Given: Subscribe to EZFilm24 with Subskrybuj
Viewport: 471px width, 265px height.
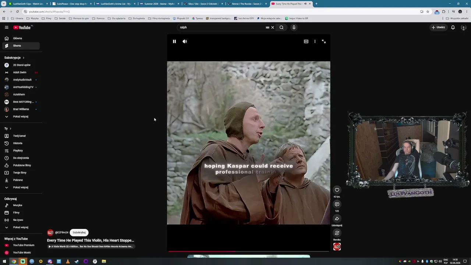Looking at the screenshot, I should click(79, 233).
